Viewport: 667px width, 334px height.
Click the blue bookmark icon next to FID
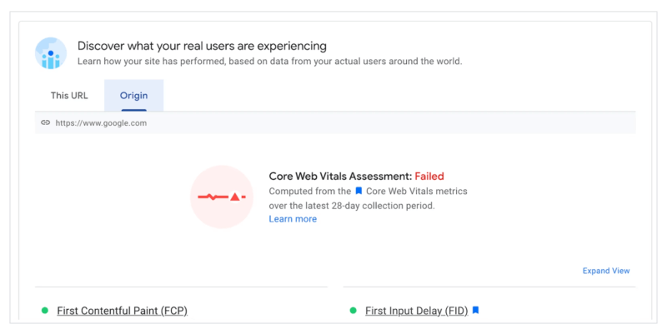point(475,311)
